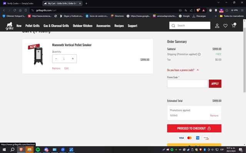
Task: Click the browser address bar
Action: pos(103,10)
